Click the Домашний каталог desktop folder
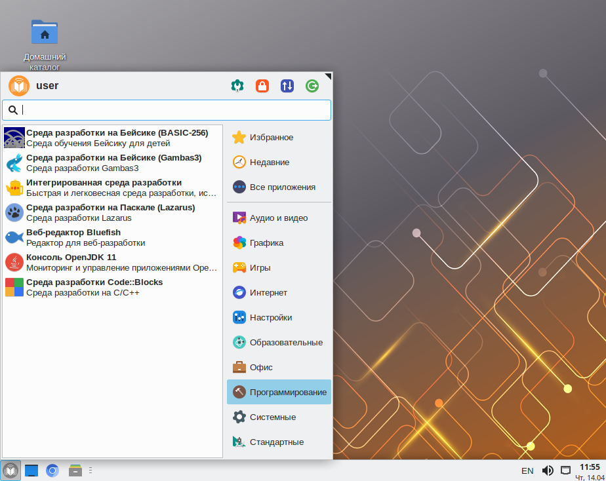Viewport: 606px width, 481px height. click(45, 45)
